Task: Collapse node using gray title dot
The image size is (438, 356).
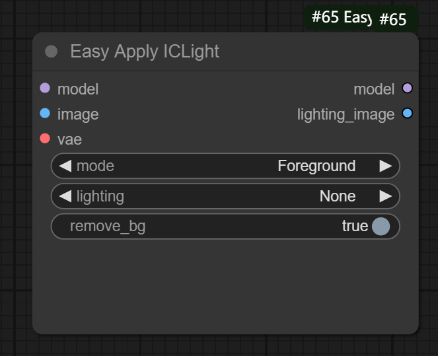Action: (x=51, y=52)
